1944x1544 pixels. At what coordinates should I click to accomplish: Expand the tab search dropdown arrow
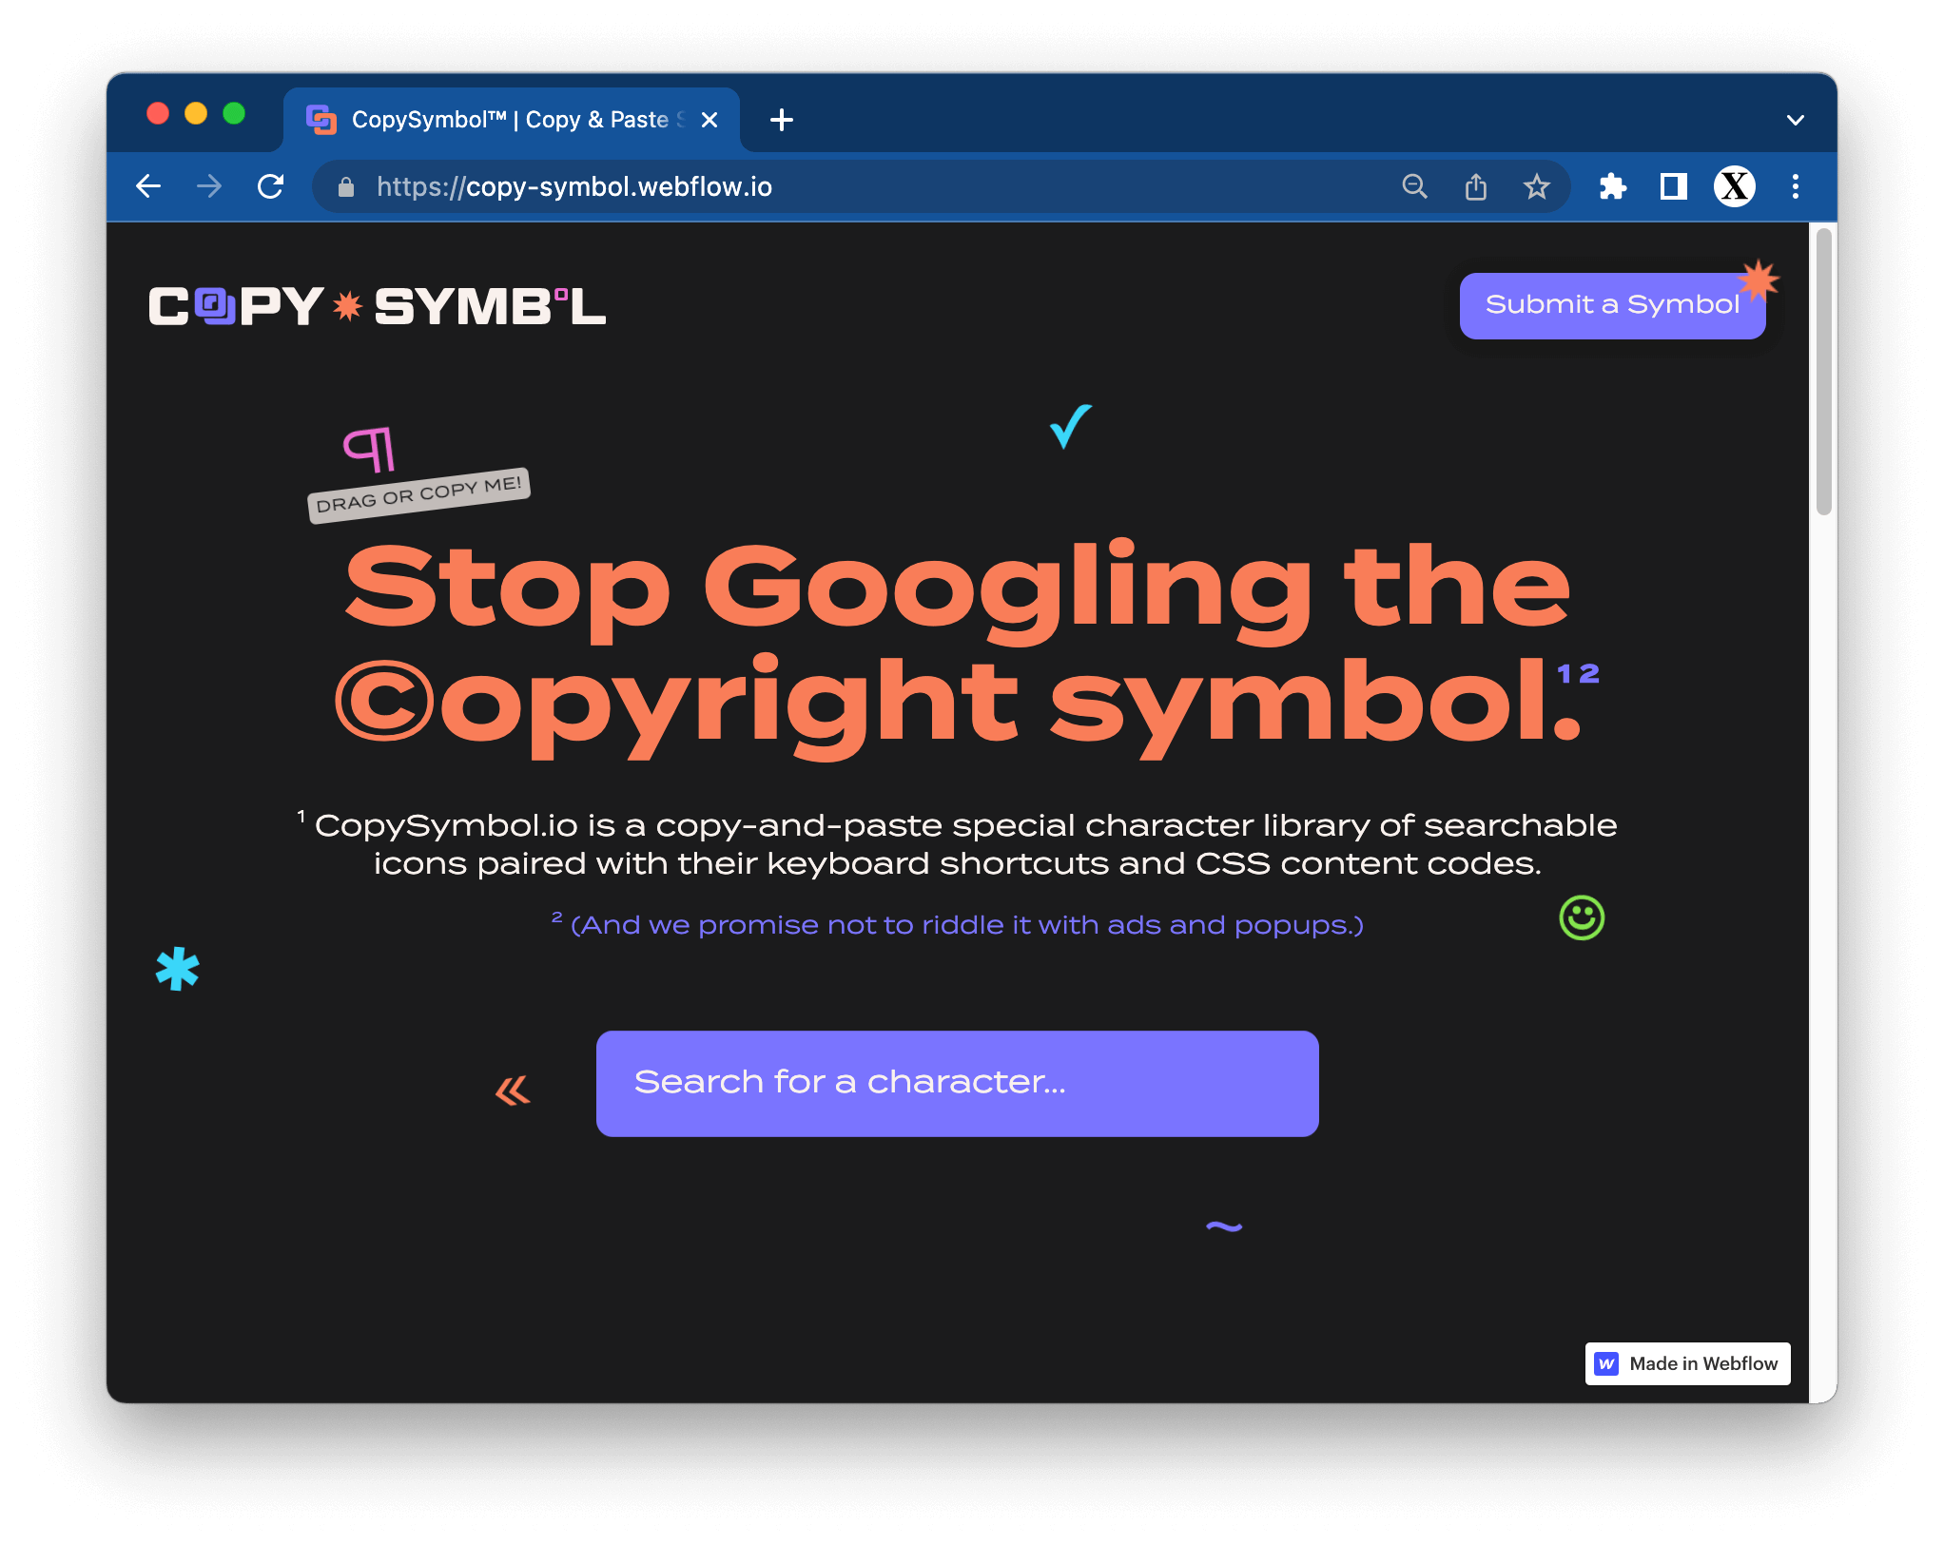tap(1795, 120)
